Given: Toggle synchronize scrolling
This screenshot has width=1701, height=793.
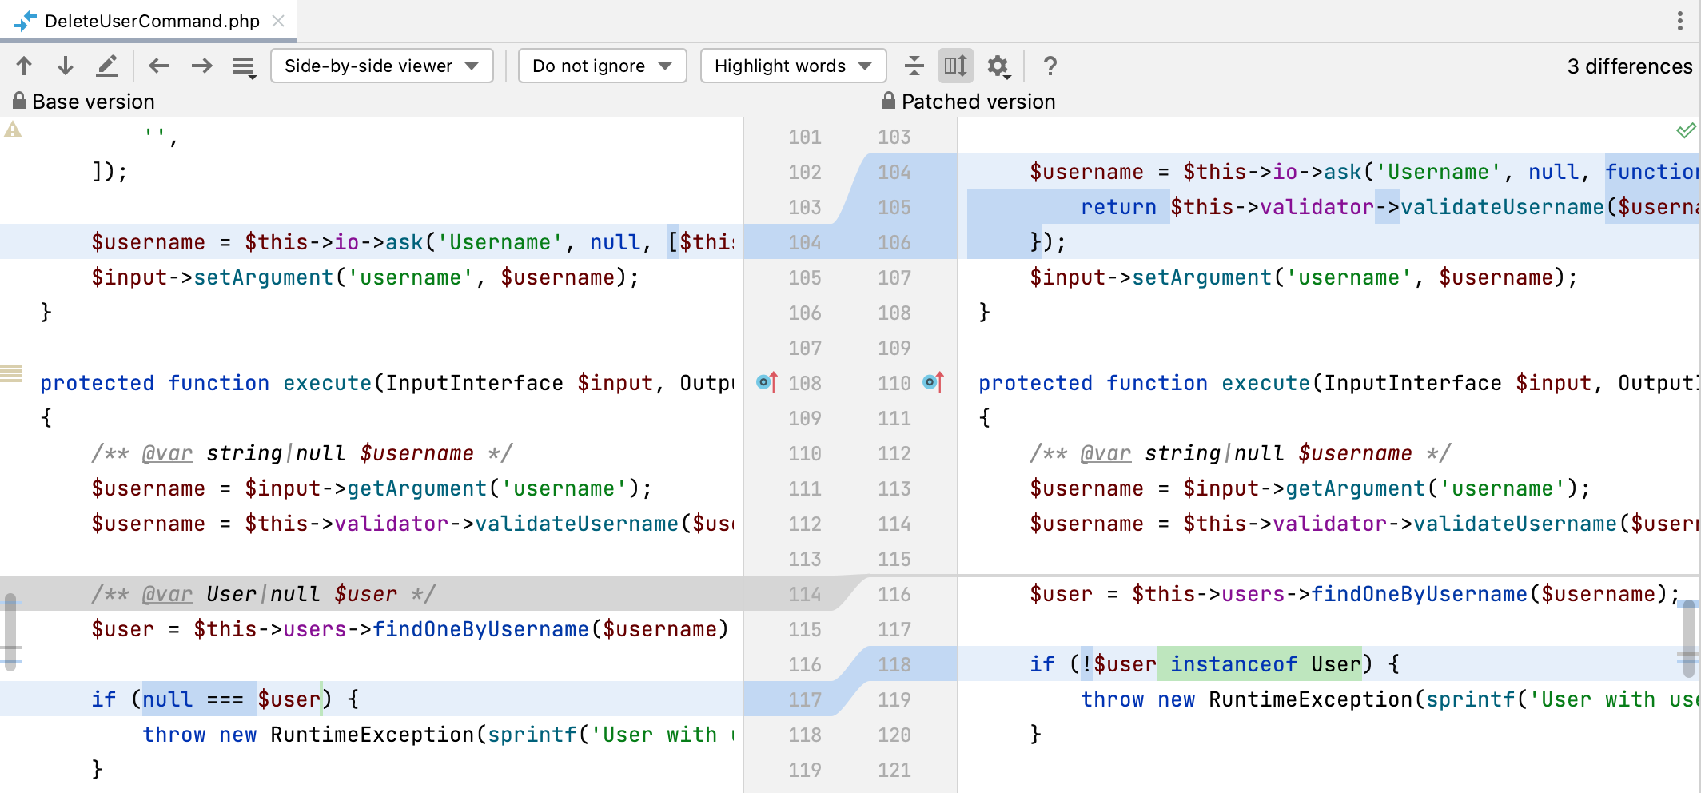Looking at the screenshot, I should pyautogui.click(x=955, y=66).
